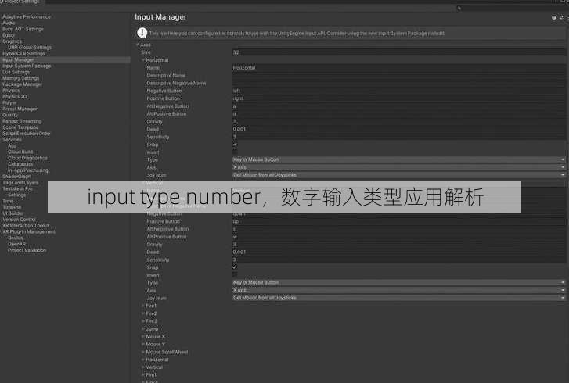The image size is (569, 383).
Task: Select TextMesh Pro settings
Action: (17, 189)
